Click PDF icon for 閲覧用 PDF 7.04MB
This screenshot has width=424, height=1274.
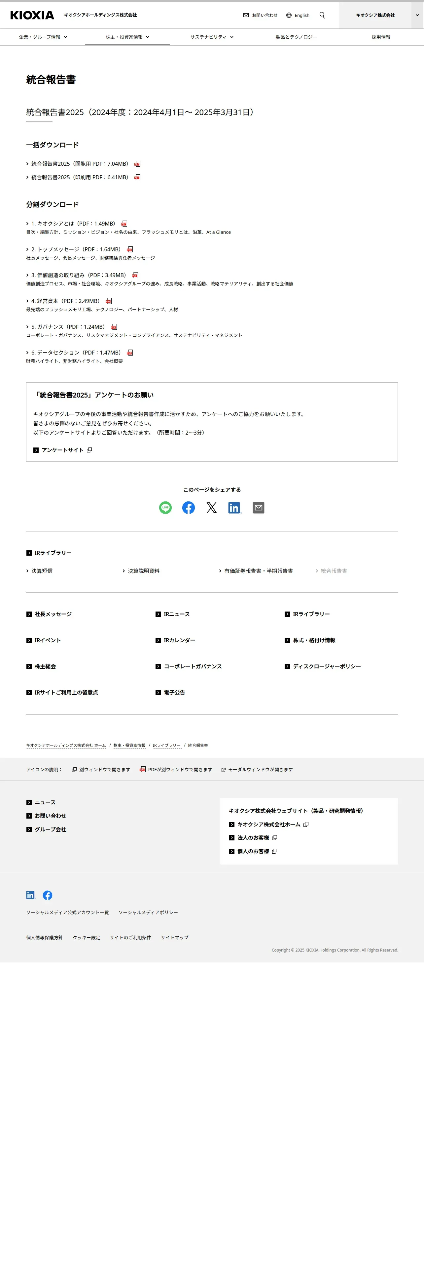click(x=137, y=164)
